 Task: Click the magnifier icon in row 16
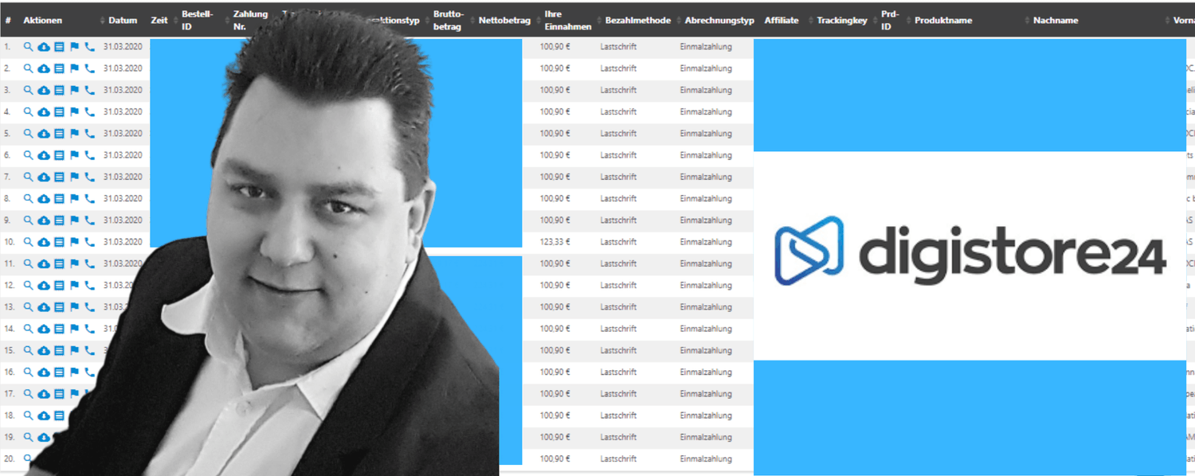coord(28,372)
